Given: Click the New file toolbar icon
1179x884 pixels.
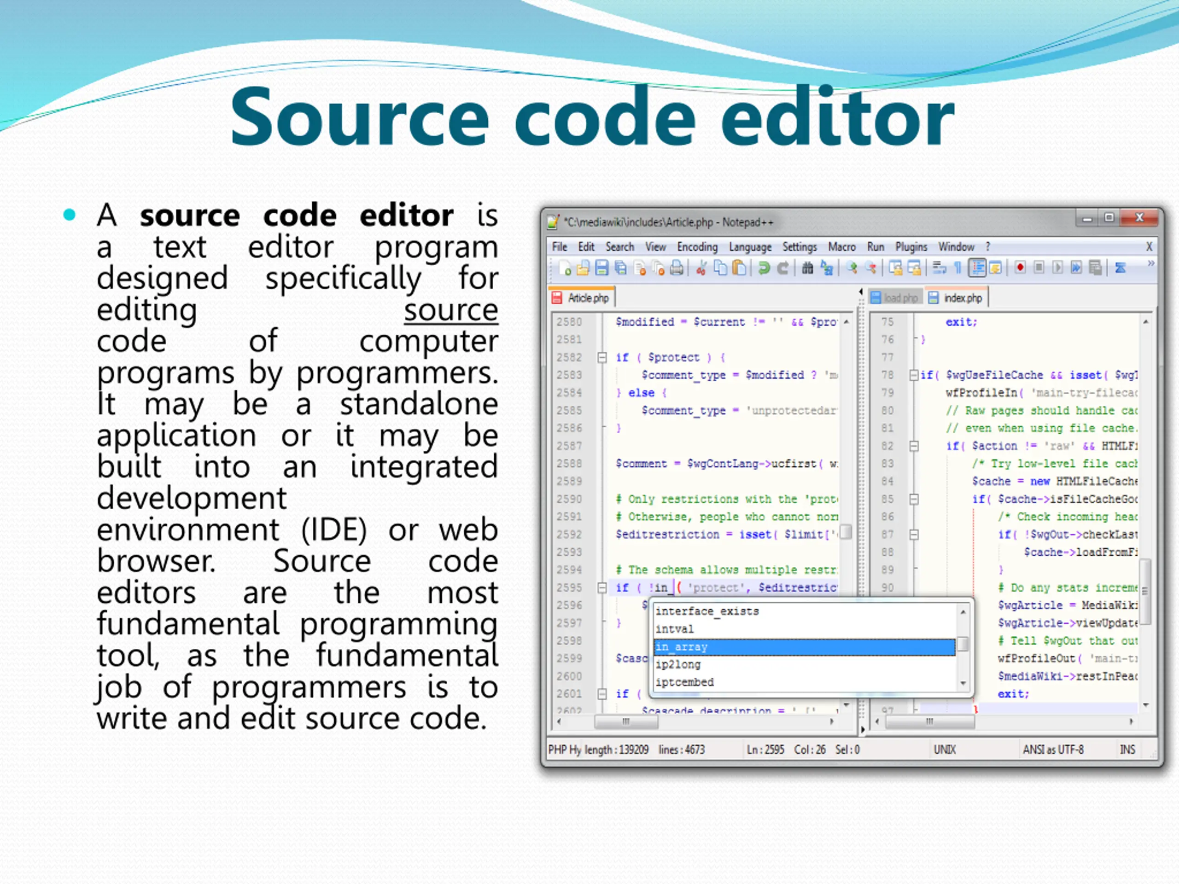Looking at the screenshot, I should [x=565, y=268].
